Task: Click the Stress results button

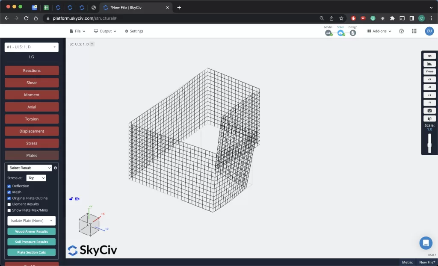Action: 32,143
